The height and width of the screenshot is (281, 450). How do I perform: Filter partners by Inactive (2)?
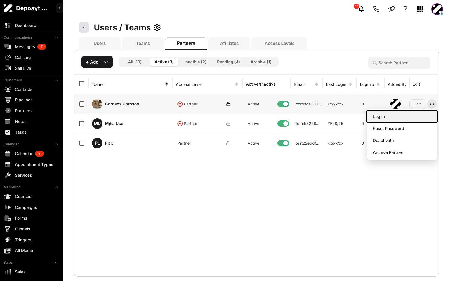[x=195, y=62]
